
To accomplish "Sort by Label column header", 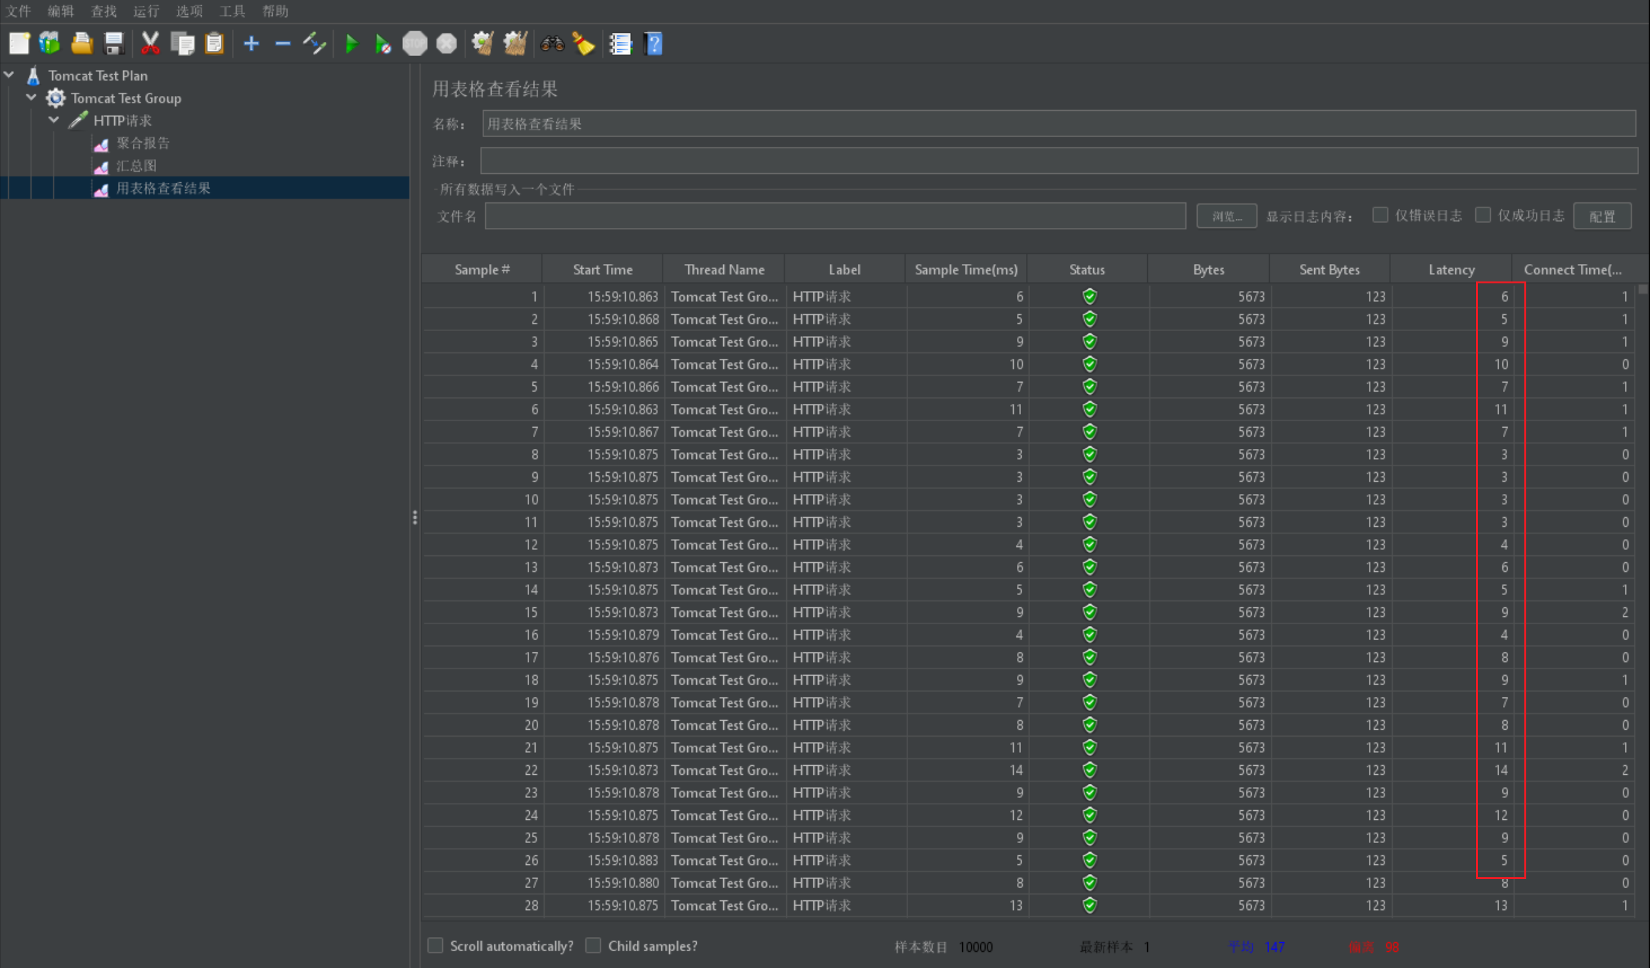I will click(x=844, y=269).
